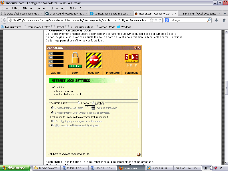Open the Hotmail bookmark

(58, 27)
